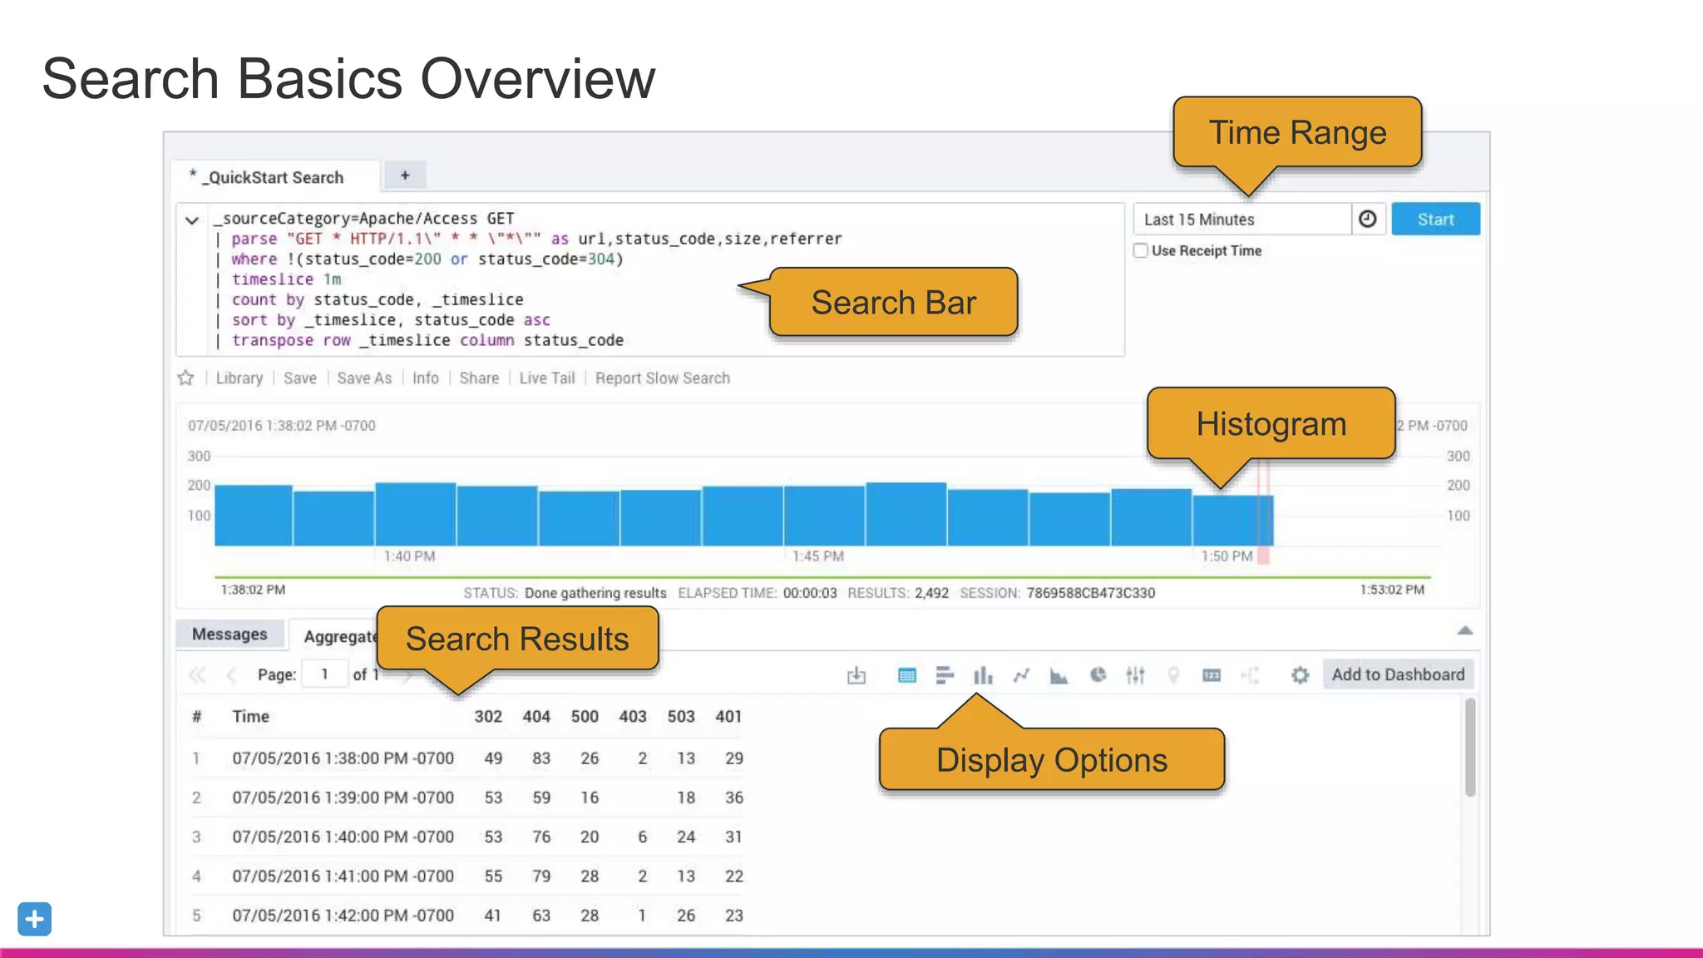Screen dimensions: 1703x958
Task: Click the Start button
Action: [x=1435, y=219]
